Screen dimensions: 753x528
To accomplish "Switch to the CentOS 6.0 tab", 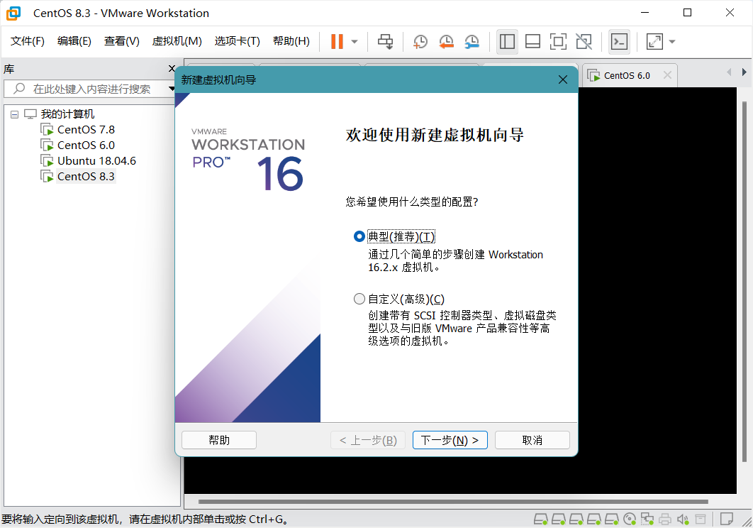I will (x=627, y=75).
